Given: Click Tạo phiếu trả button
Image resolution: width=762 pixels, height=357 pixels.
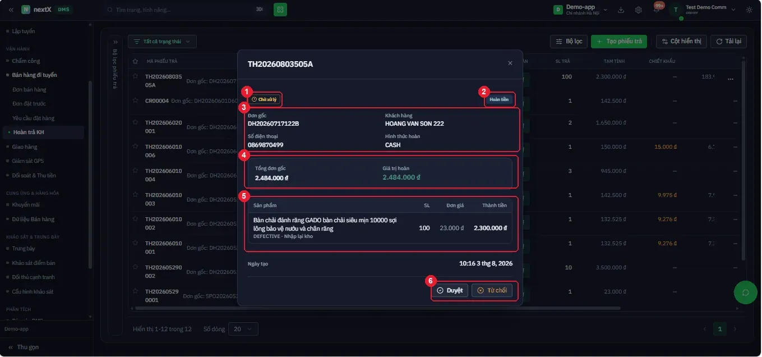Looking at the screenshot, I should (619, 42).
